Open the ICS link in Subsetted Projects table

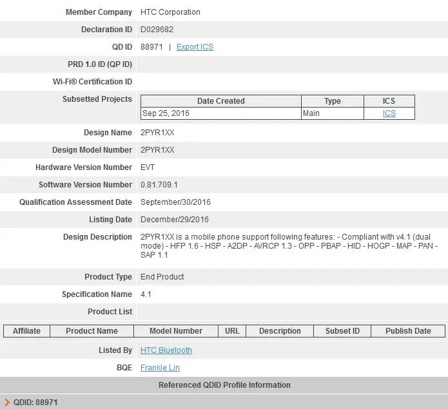[389, 113]
